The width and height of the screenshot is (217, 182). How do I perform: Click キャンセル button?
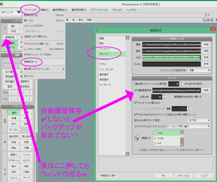[x=184, y=176]
